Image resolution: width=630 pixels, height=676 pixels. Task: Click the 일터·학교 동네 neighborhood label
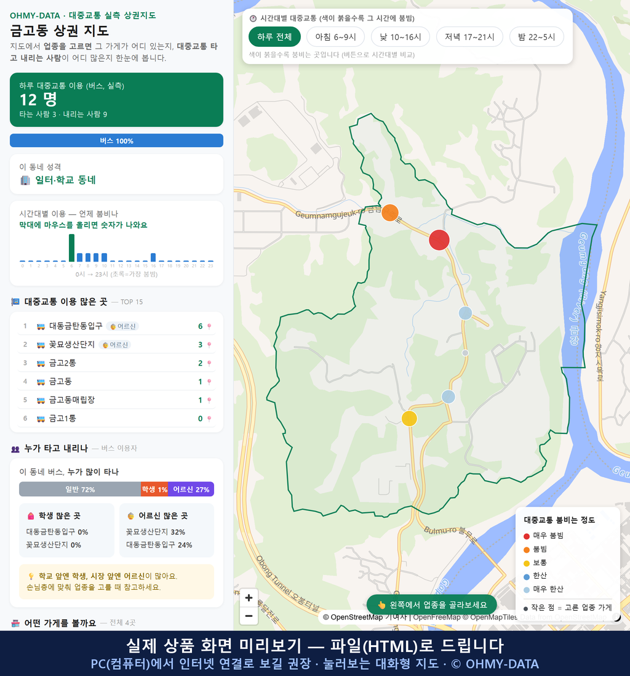(65, 180)
